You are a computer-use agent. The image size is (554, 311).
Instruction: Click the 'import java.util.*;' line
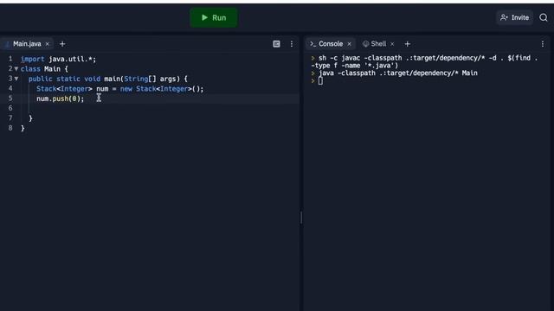pyautogui.click(x=58, y=59)
